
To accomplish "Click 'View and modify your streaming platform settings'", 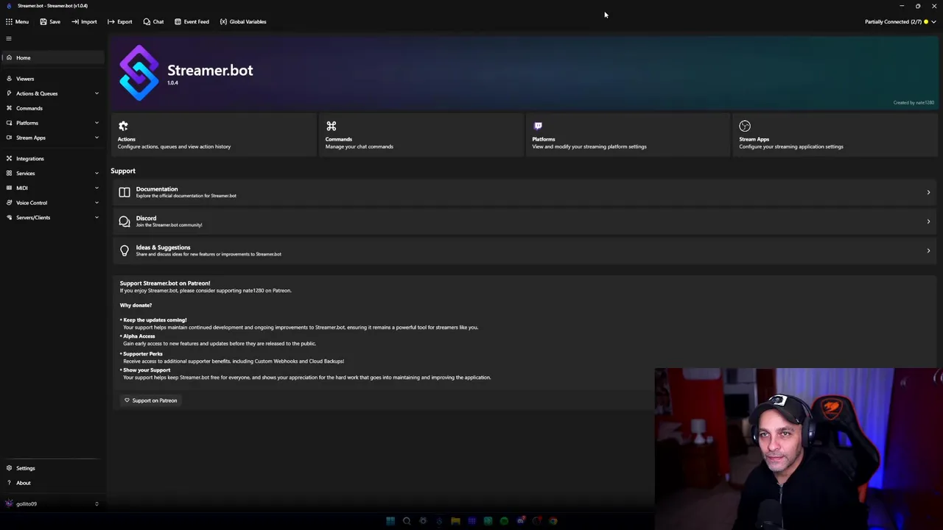I will 589,146.
